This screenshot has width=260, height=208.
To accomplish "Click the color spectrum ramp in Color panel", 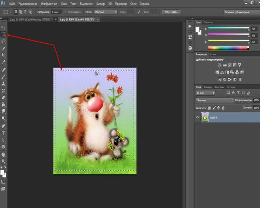I will [228, 48].
